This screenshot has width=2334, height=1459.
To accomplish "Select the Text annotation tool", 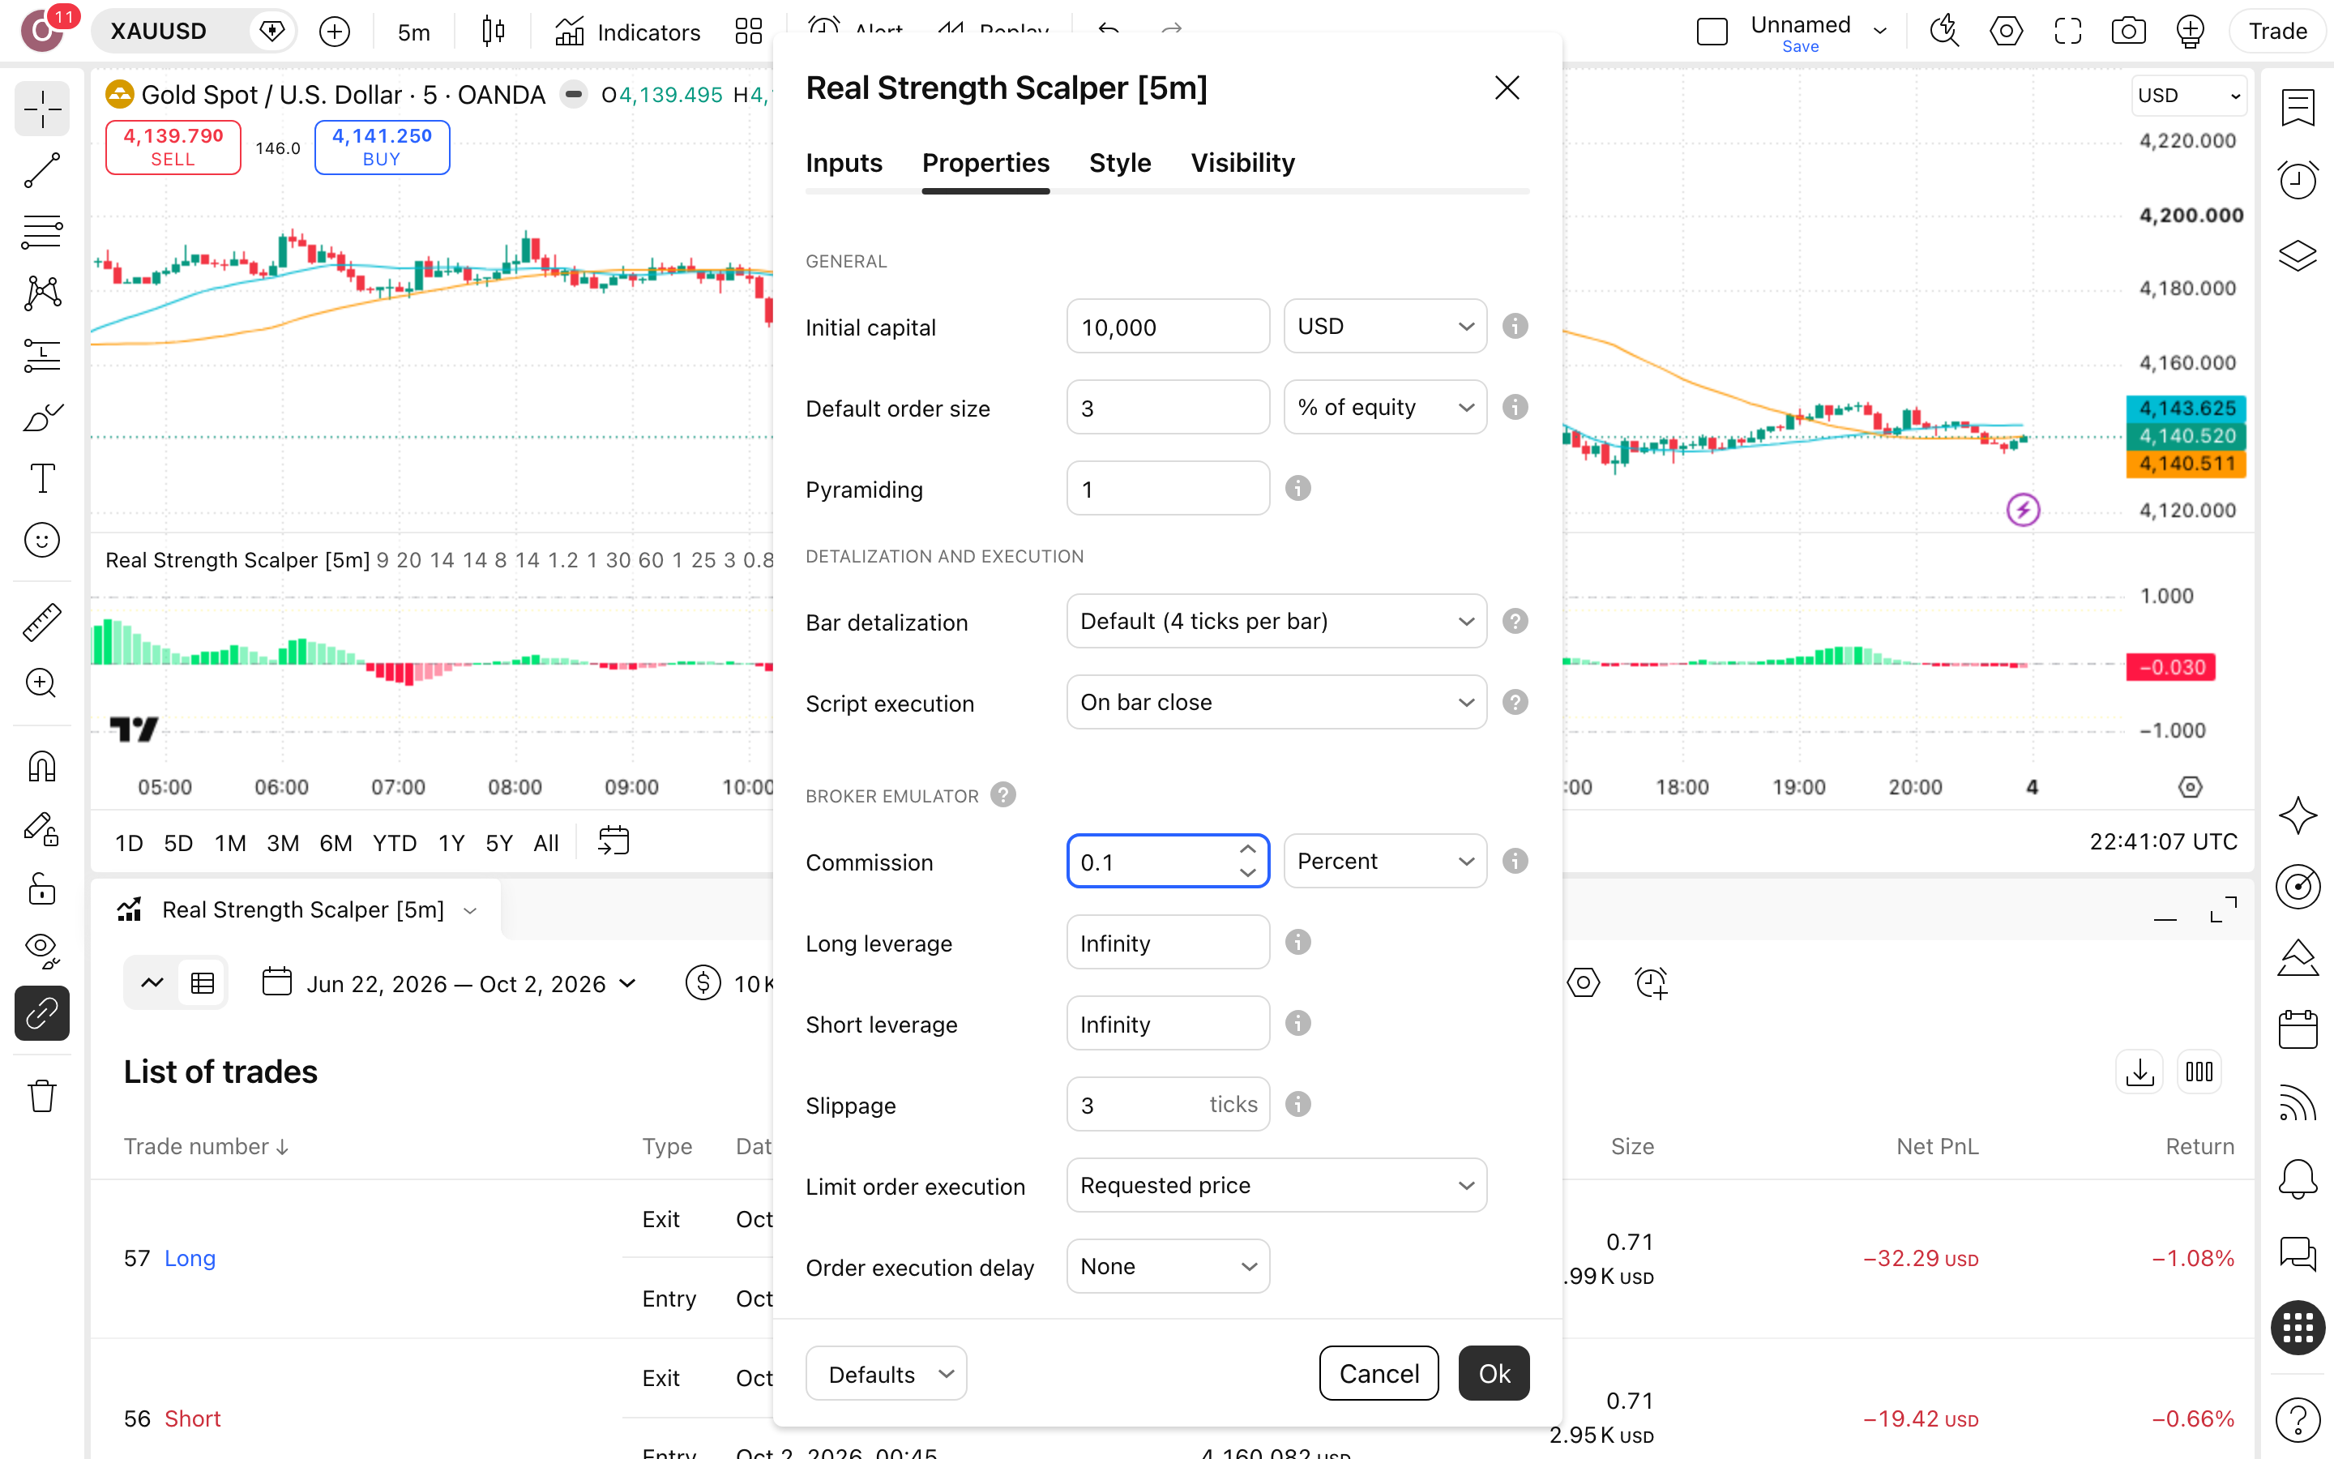I will 41,477.
